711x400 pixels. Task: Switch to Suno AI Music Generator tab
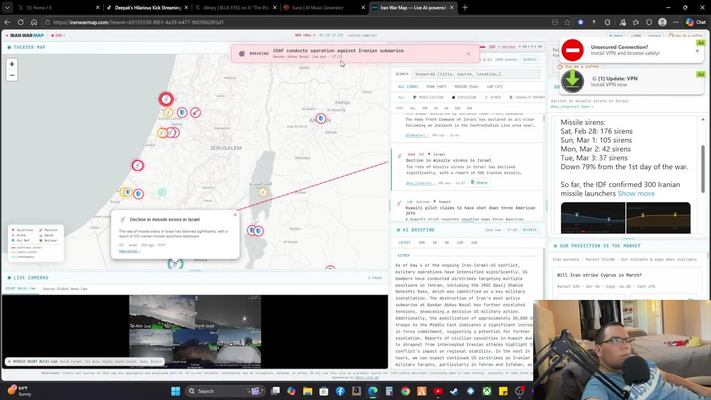click(x=322, y=8)
